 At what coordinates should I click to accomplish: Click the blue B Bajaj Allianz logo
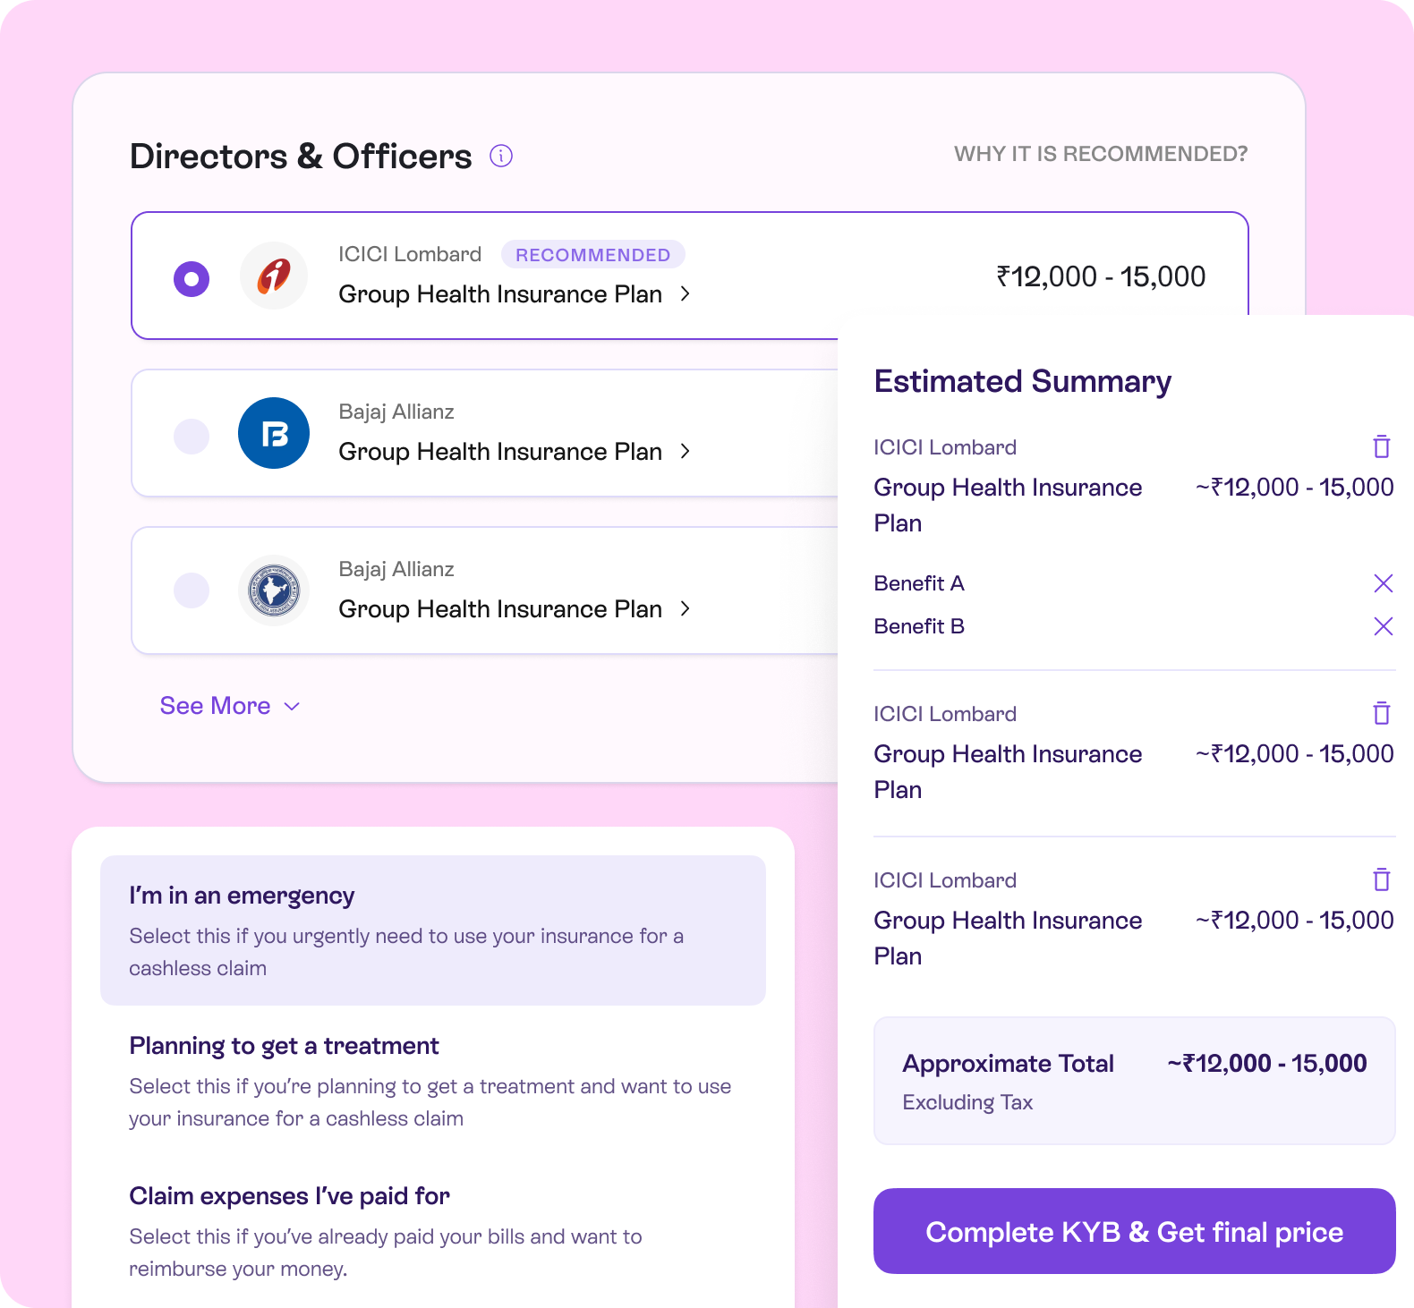point(274,433)
